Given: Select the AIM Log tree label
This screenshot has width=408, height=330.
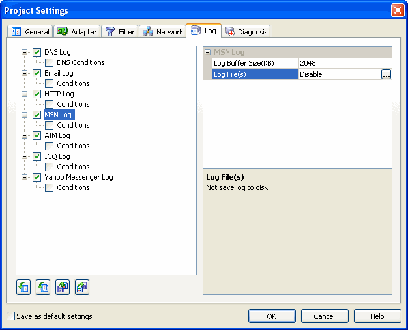Looking at the screenshot, I should pos(57,135).
